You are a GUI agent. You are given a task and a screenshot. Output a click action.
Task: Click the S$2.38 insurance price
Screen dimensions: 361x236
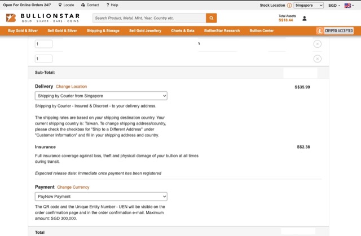coord(303,147)
